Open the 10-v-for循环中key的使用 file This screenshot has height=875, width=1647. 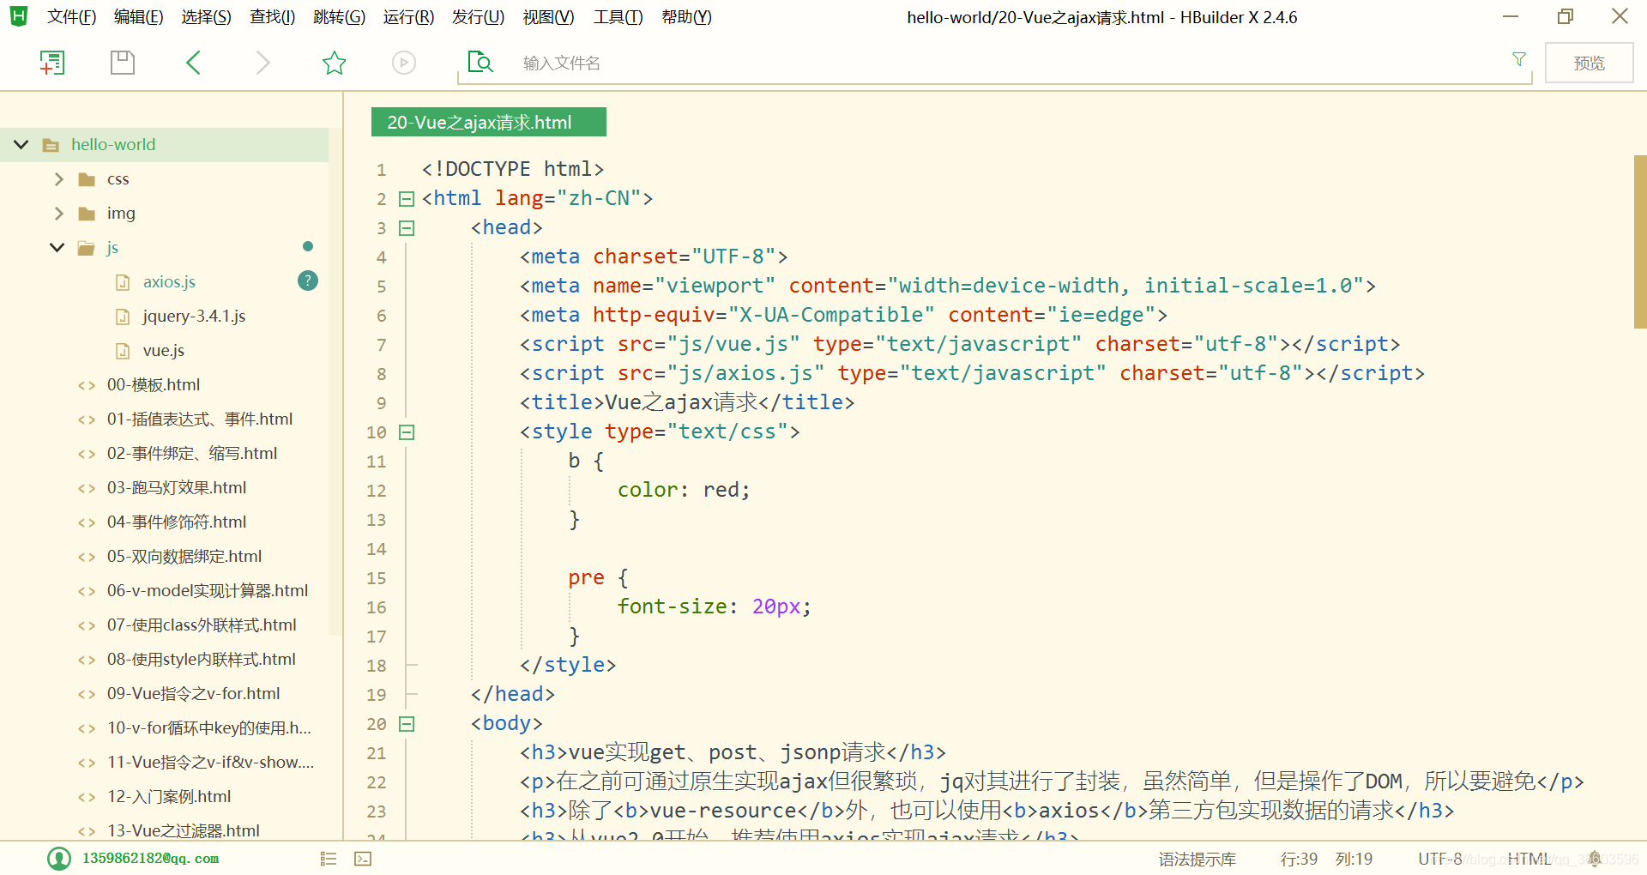(x=209, y=728)
